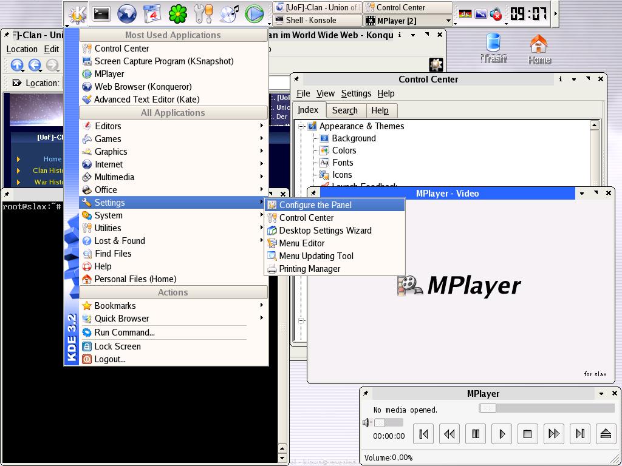
Task: Launch the ICQ flower icon in panel
Action: tap(178, 13)
